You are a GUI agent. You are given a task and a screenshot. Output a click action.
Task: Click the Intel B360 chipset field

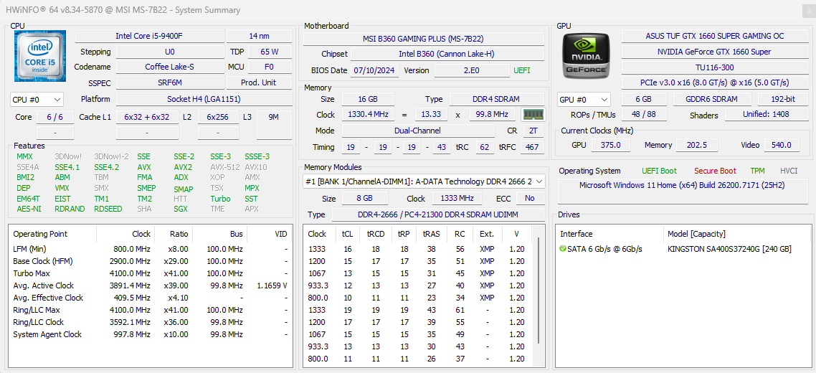pyautogui.click(x=446, y=54)
